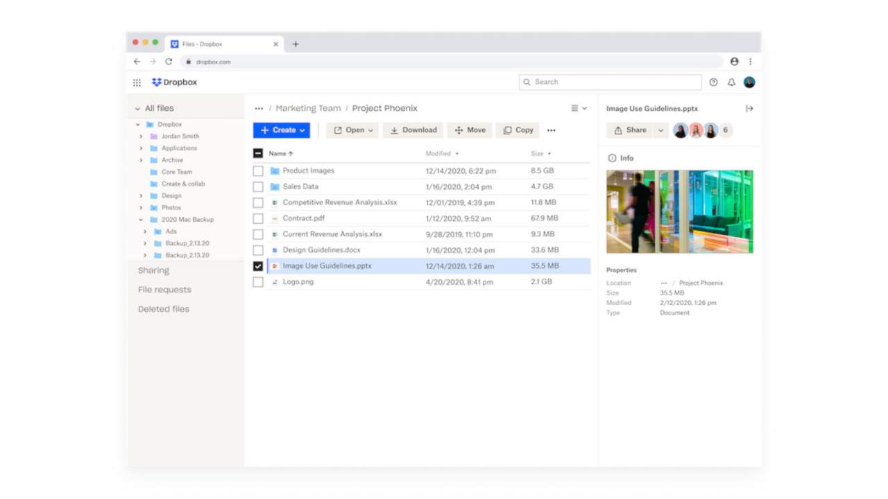Screen dimensions: 888x499
Task: Uncheck the Image Use Guidelines.pptx checkbox
Action: tap(258, 266)
